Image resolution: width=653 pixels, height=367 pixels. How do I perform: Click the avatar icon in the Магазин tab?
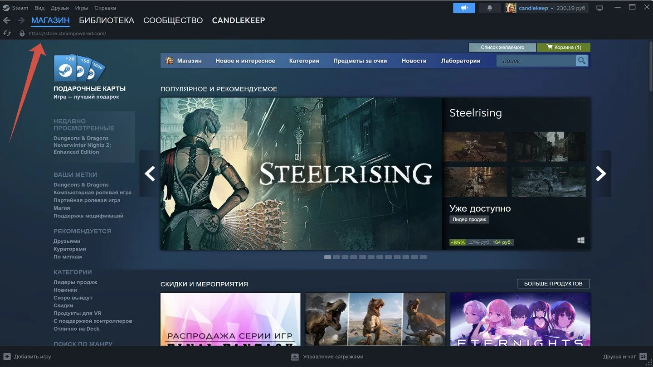pos(169,61)
